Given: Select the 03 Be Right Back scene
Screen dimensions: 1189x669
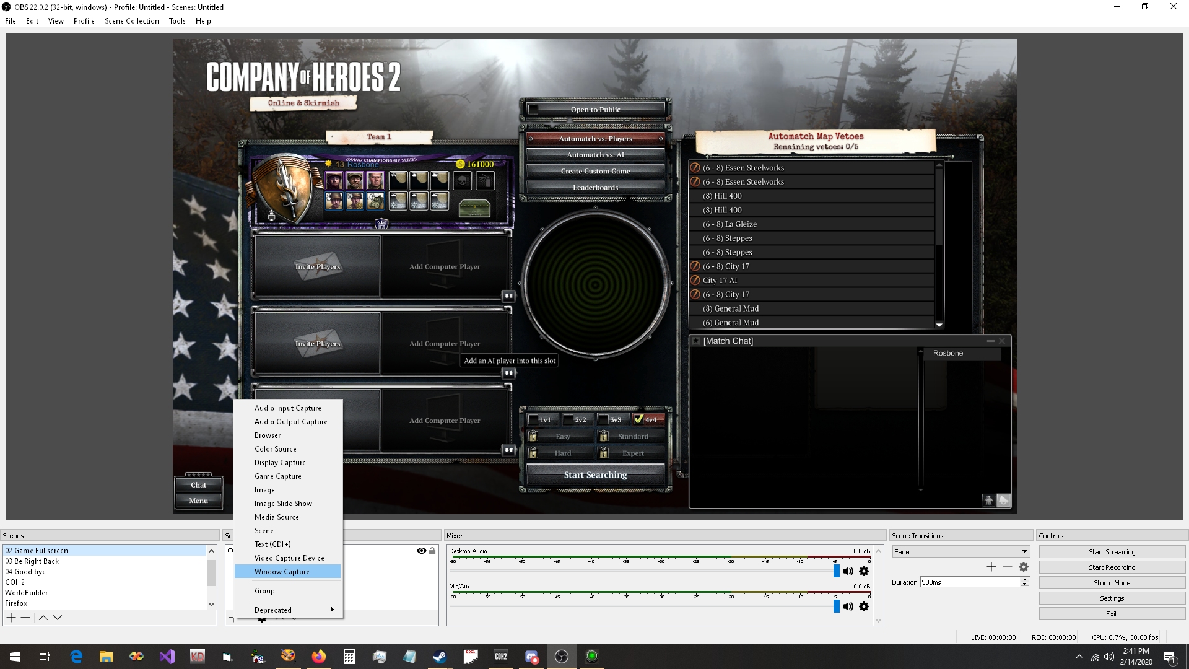Looking at the screenshot, I should [x=105, y=561].
